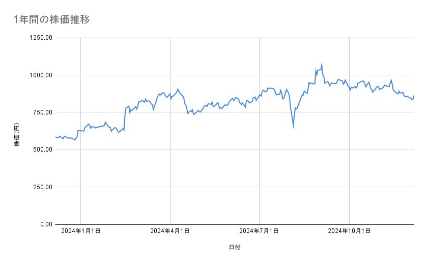Click the 0.00 y-axis label
This screenshot has width=427, height=264.
46,224
